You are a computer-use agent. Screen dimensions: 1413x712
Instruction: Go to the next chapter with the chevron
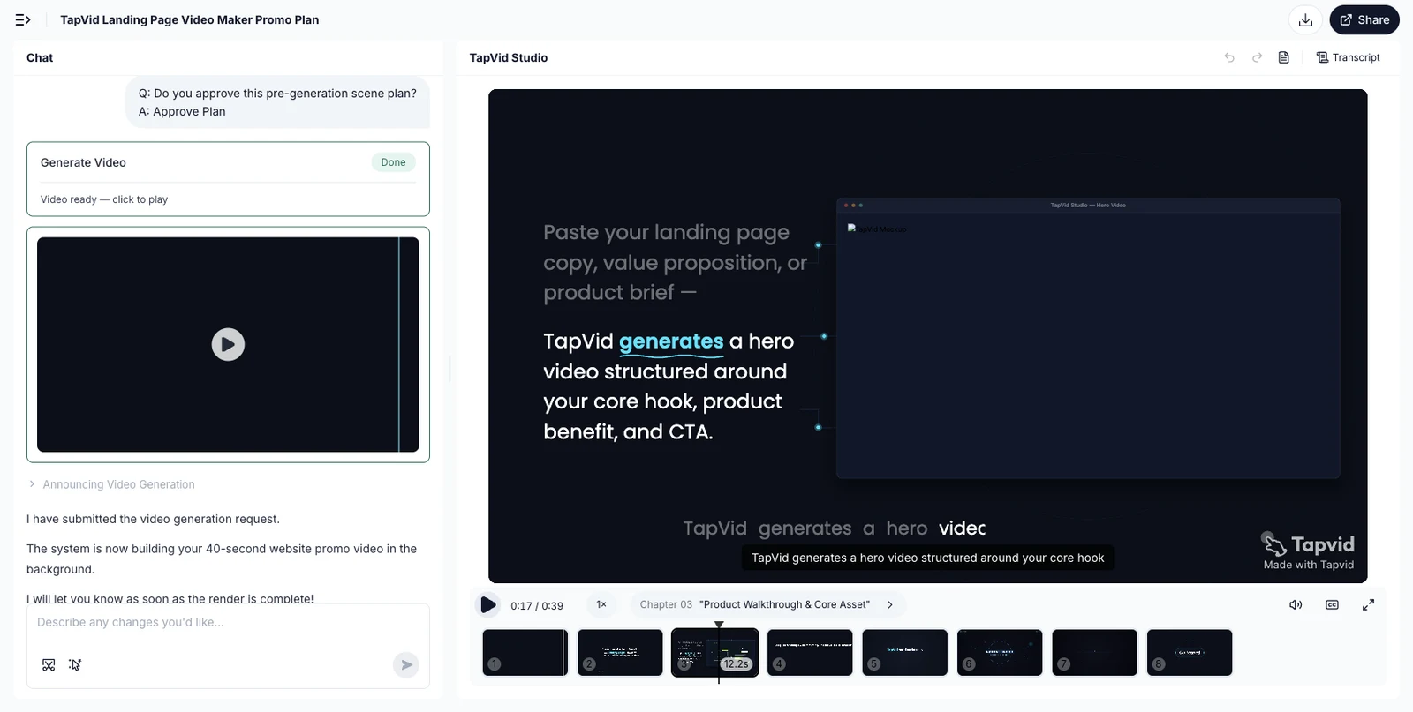890,604
